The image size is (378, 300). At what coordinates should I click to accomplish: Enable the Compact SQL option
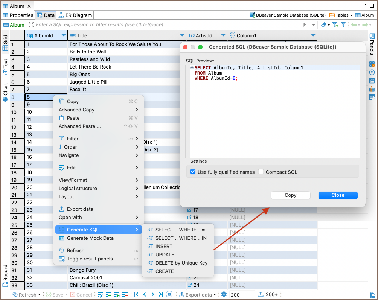[261, 172]
